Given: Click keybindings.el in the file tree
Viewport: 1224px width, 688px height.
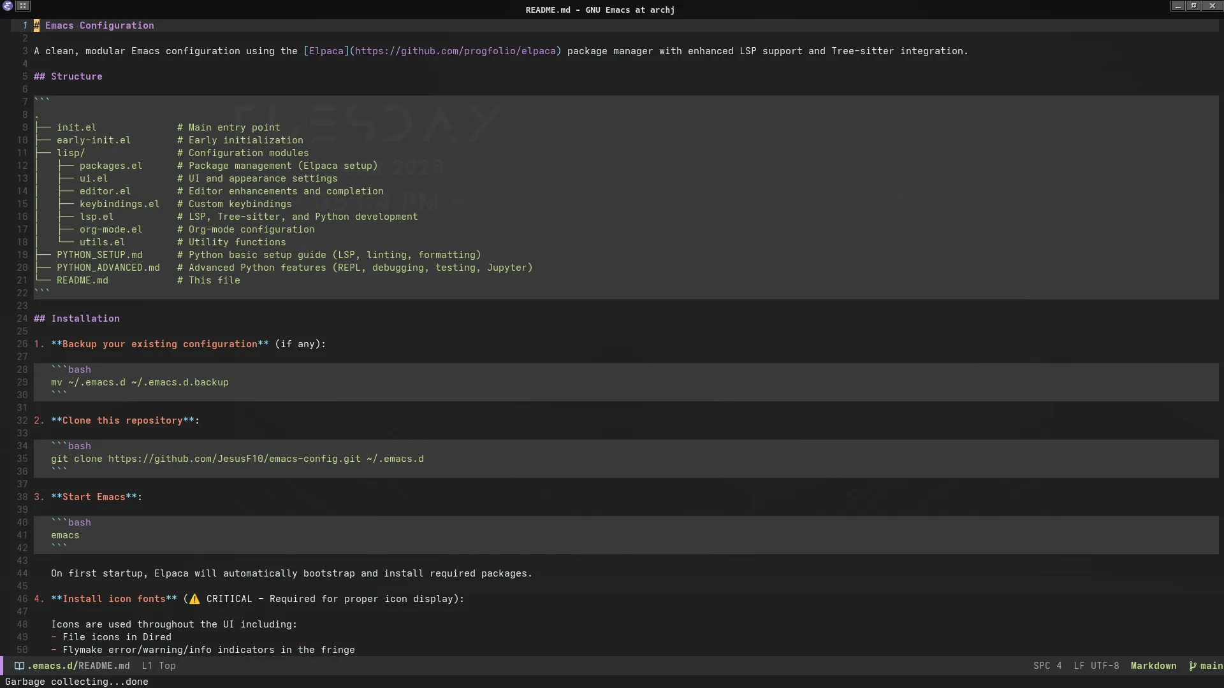Looking at the screenshot, I should [119, 204].
